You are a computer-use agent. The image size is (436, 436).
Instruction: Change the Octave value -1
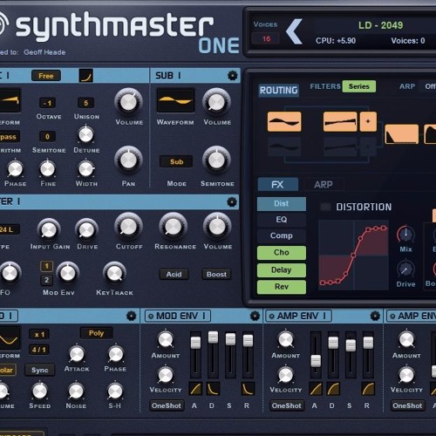coord(48,103)
